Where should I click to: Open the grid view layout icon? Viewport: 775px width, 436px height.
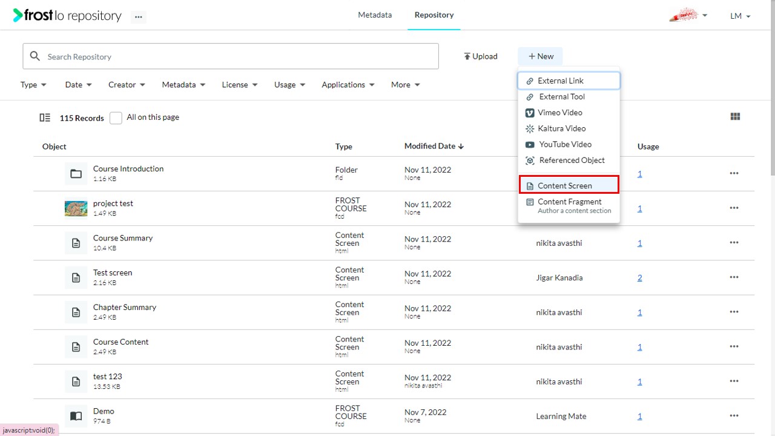736,117
